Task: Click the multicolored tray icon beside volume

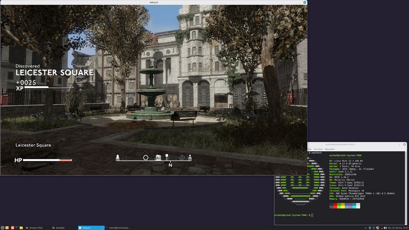Action: pyautogui.click(x=378, y=228)
